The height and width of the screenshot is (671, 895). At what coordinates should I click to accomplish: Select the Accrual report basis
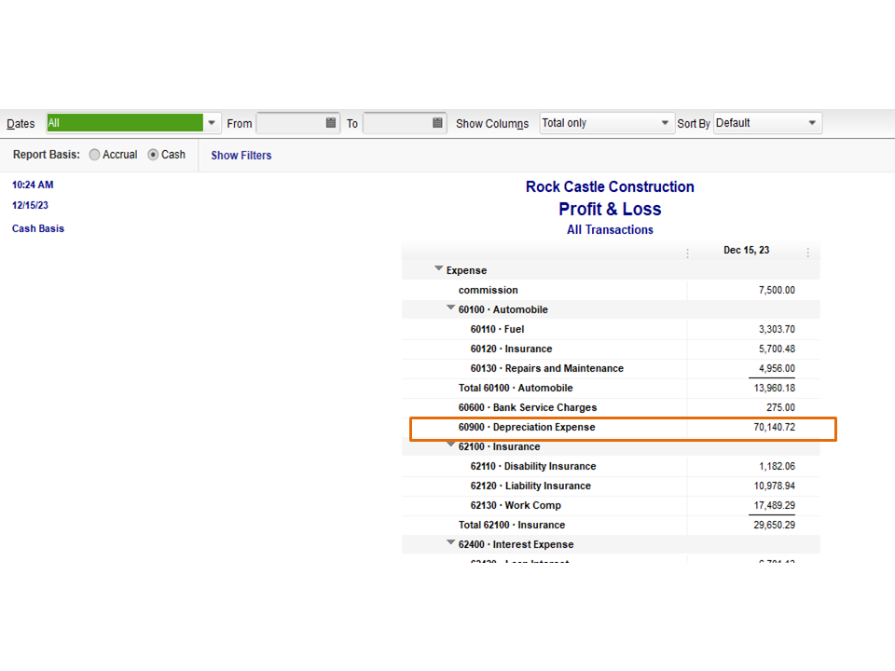(95, 155)
